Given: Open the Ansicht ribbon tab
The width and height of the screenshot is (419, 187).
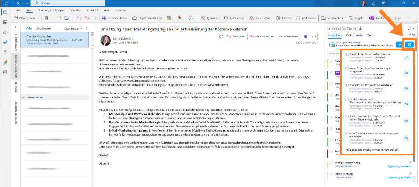Looking at the screenshot, I should click(75, 10).
